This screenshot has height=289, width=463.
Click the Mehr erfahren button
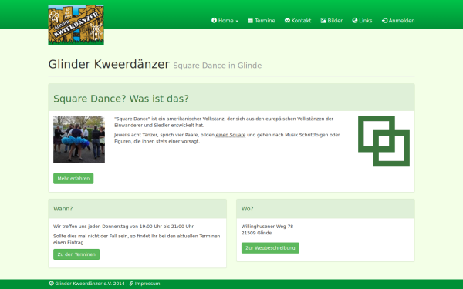click(x=73, y=179)
